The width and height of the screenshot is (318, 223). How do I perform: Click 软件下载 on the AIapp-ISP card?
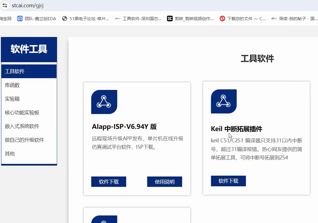pyautogui.click(x=109, y=182)
